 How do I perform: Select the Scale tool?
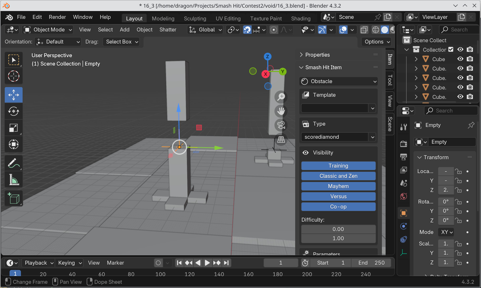tap(13, 128)
